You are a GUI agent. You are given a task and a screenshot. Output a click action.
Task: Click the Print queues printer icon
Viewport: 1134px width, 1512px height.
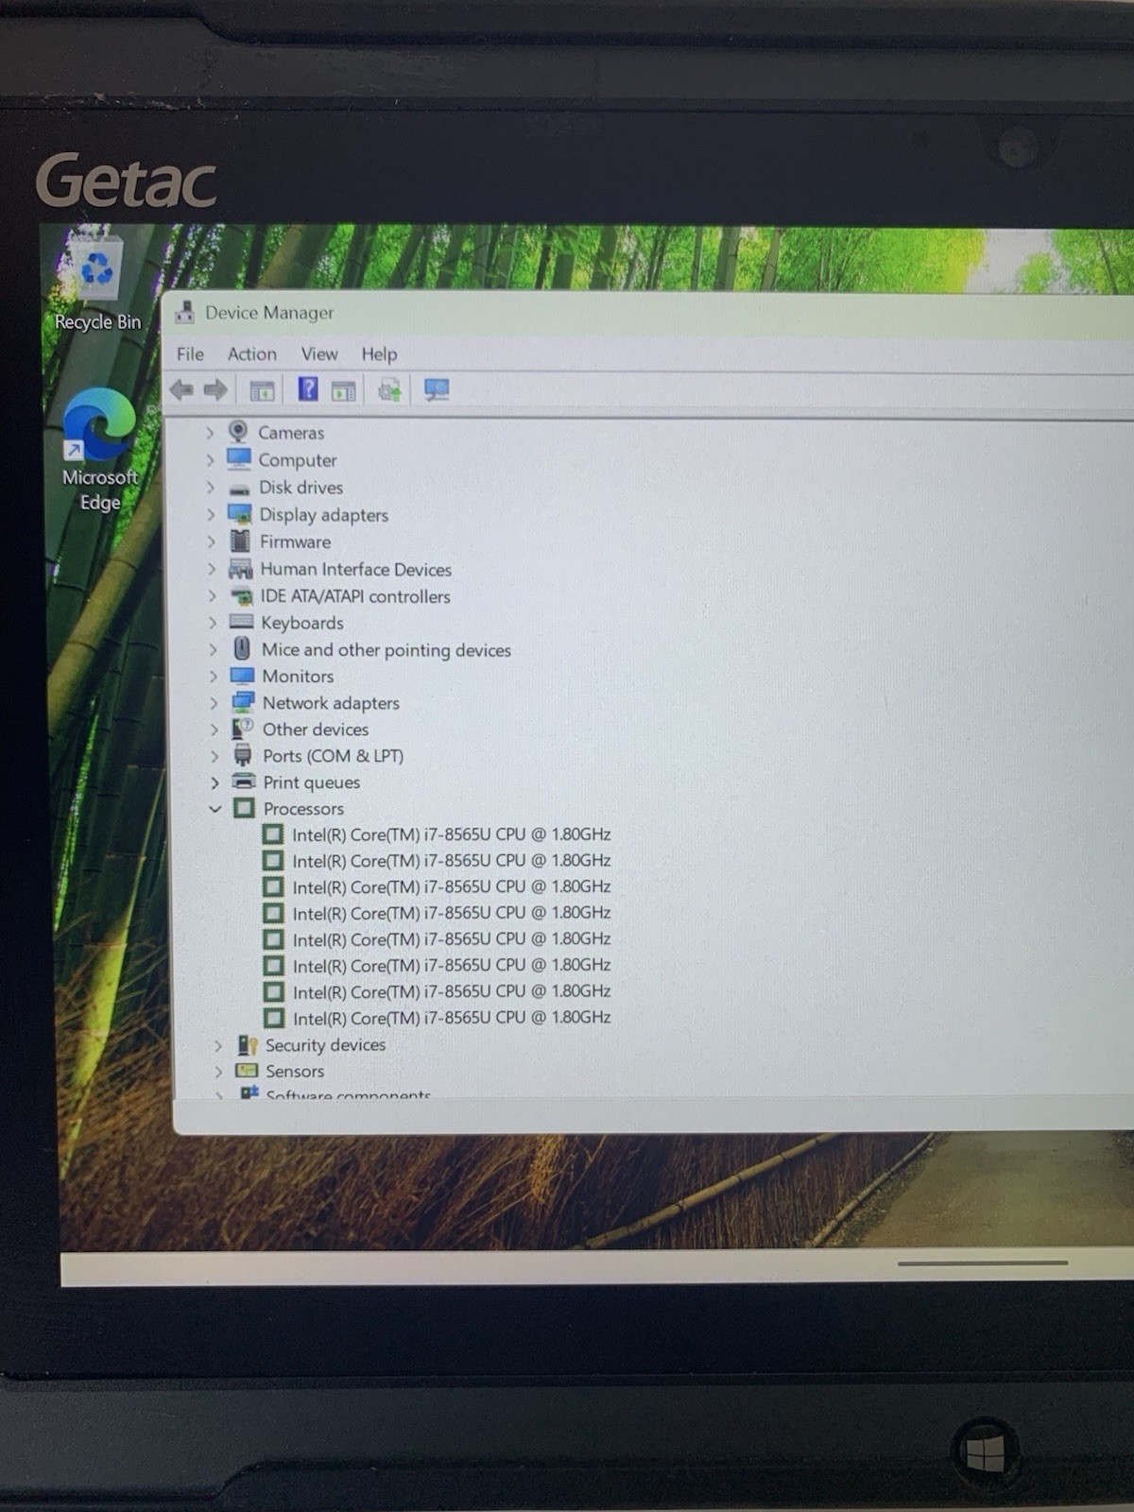click(x=244, y=782)
